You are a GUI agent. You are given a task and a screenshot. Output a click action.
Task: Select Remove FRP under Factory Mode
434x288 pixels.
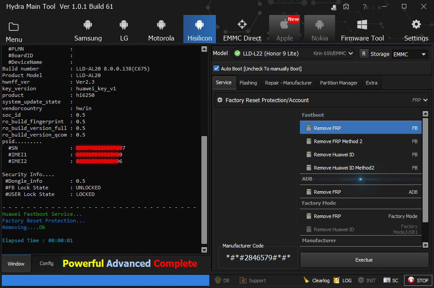(x=361, y=216)
